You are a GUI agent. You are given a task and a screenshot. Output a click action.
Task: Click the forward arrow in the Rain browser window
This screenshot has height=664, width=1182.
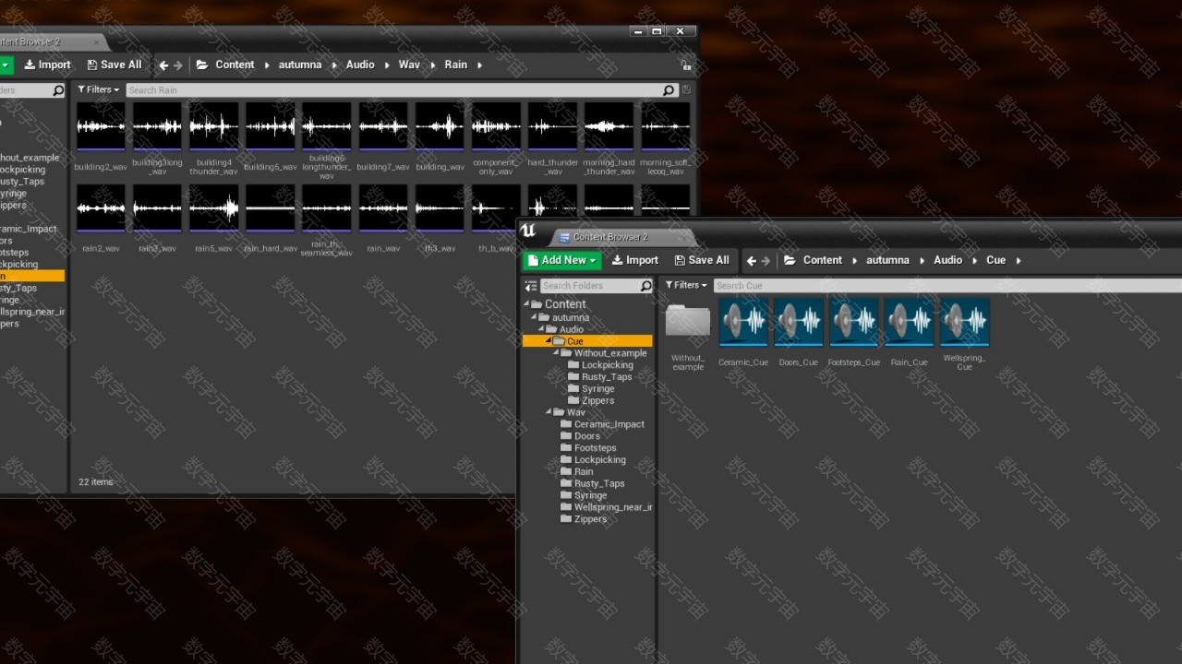pos(178,65)
